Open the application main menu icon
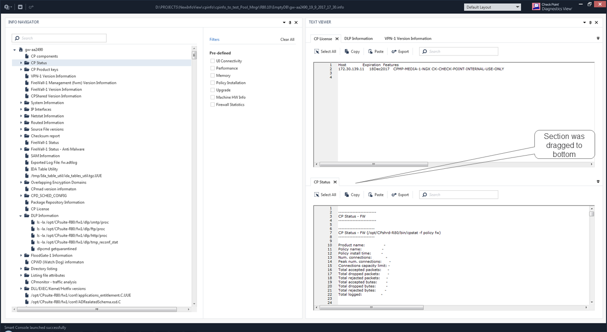The height and width of the screenshot is (332, 607). point(8,7)
